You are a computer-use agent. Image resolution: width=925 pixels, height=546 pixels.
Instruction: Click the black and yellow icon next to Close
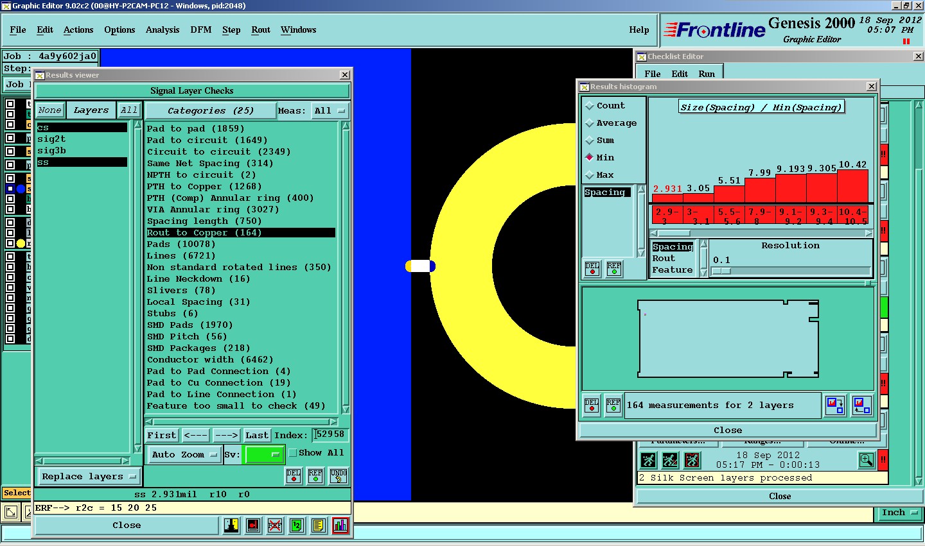[x=232, y=525]
